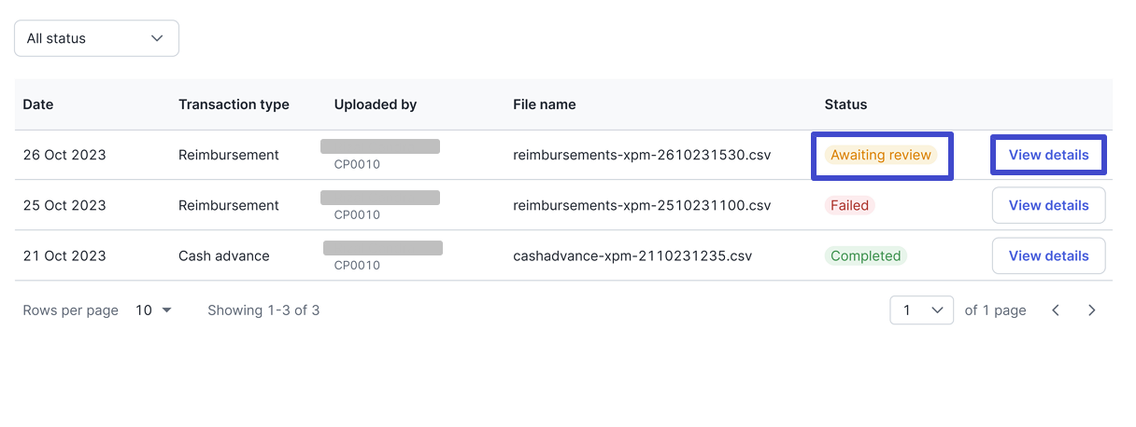Select file cashadvance-xpm-2110231235.csv
This screenshot has height=427, width=1136.
click(x=632, y=255)
